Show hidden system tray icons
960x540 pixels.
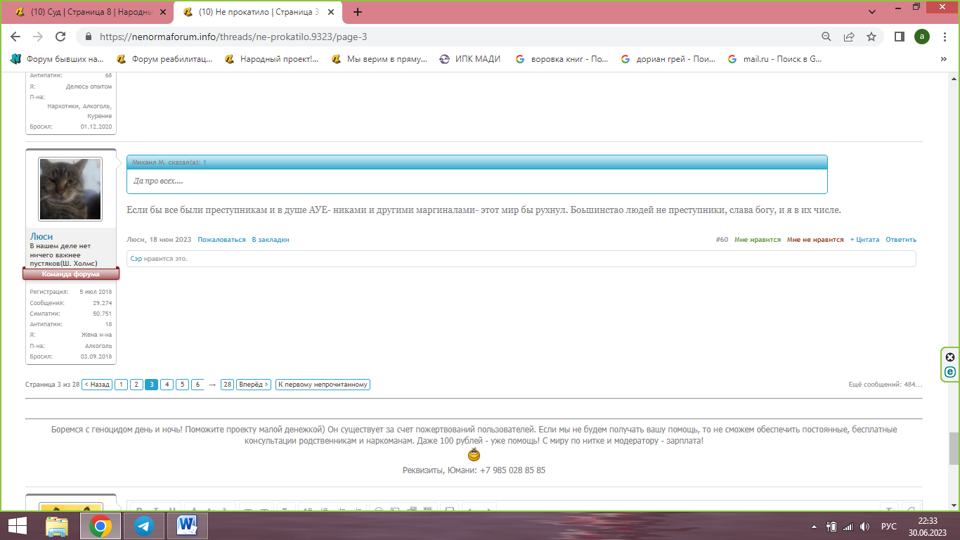pyautogui.click(x=814, y=526)
